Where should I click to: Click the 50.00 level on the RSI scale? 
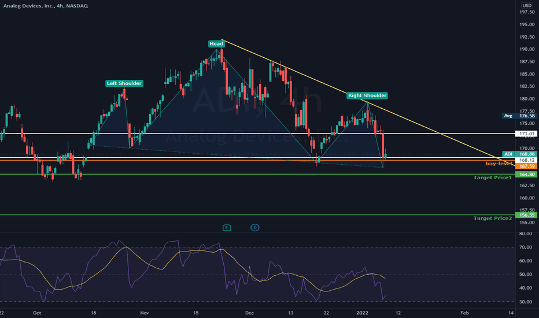pyautogui.click(x=526, y=274)
